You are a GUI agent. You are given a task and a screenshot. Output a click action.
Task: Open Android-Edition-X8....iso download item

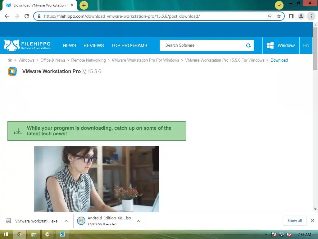pyautogui.click(x=104, y=221)
